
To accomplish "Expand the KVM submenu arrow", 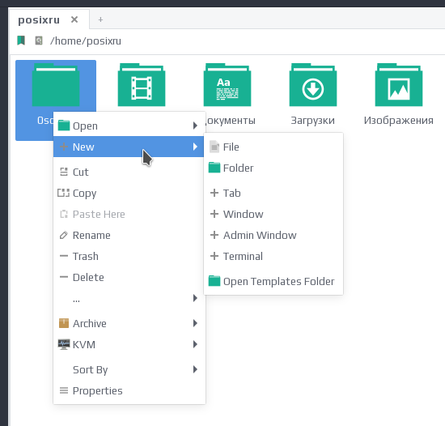I will pyautogui.click(x=195, y=344).
